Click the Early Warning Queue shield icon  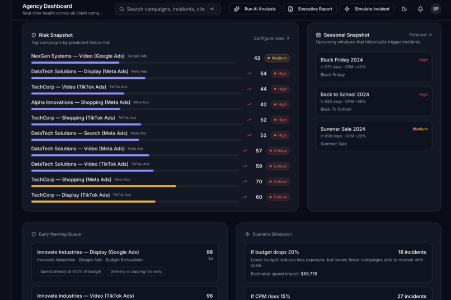[x=34, y=234]
